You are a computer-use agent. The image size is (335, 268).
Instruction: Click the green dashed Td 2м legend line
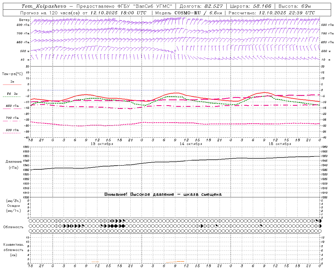(12, 97)
